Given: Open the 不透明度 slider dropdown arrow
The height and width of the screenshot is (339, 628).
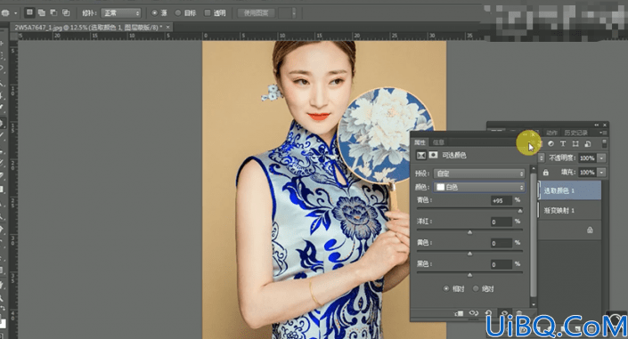Looking at the screenshot, I should (601, 158).
